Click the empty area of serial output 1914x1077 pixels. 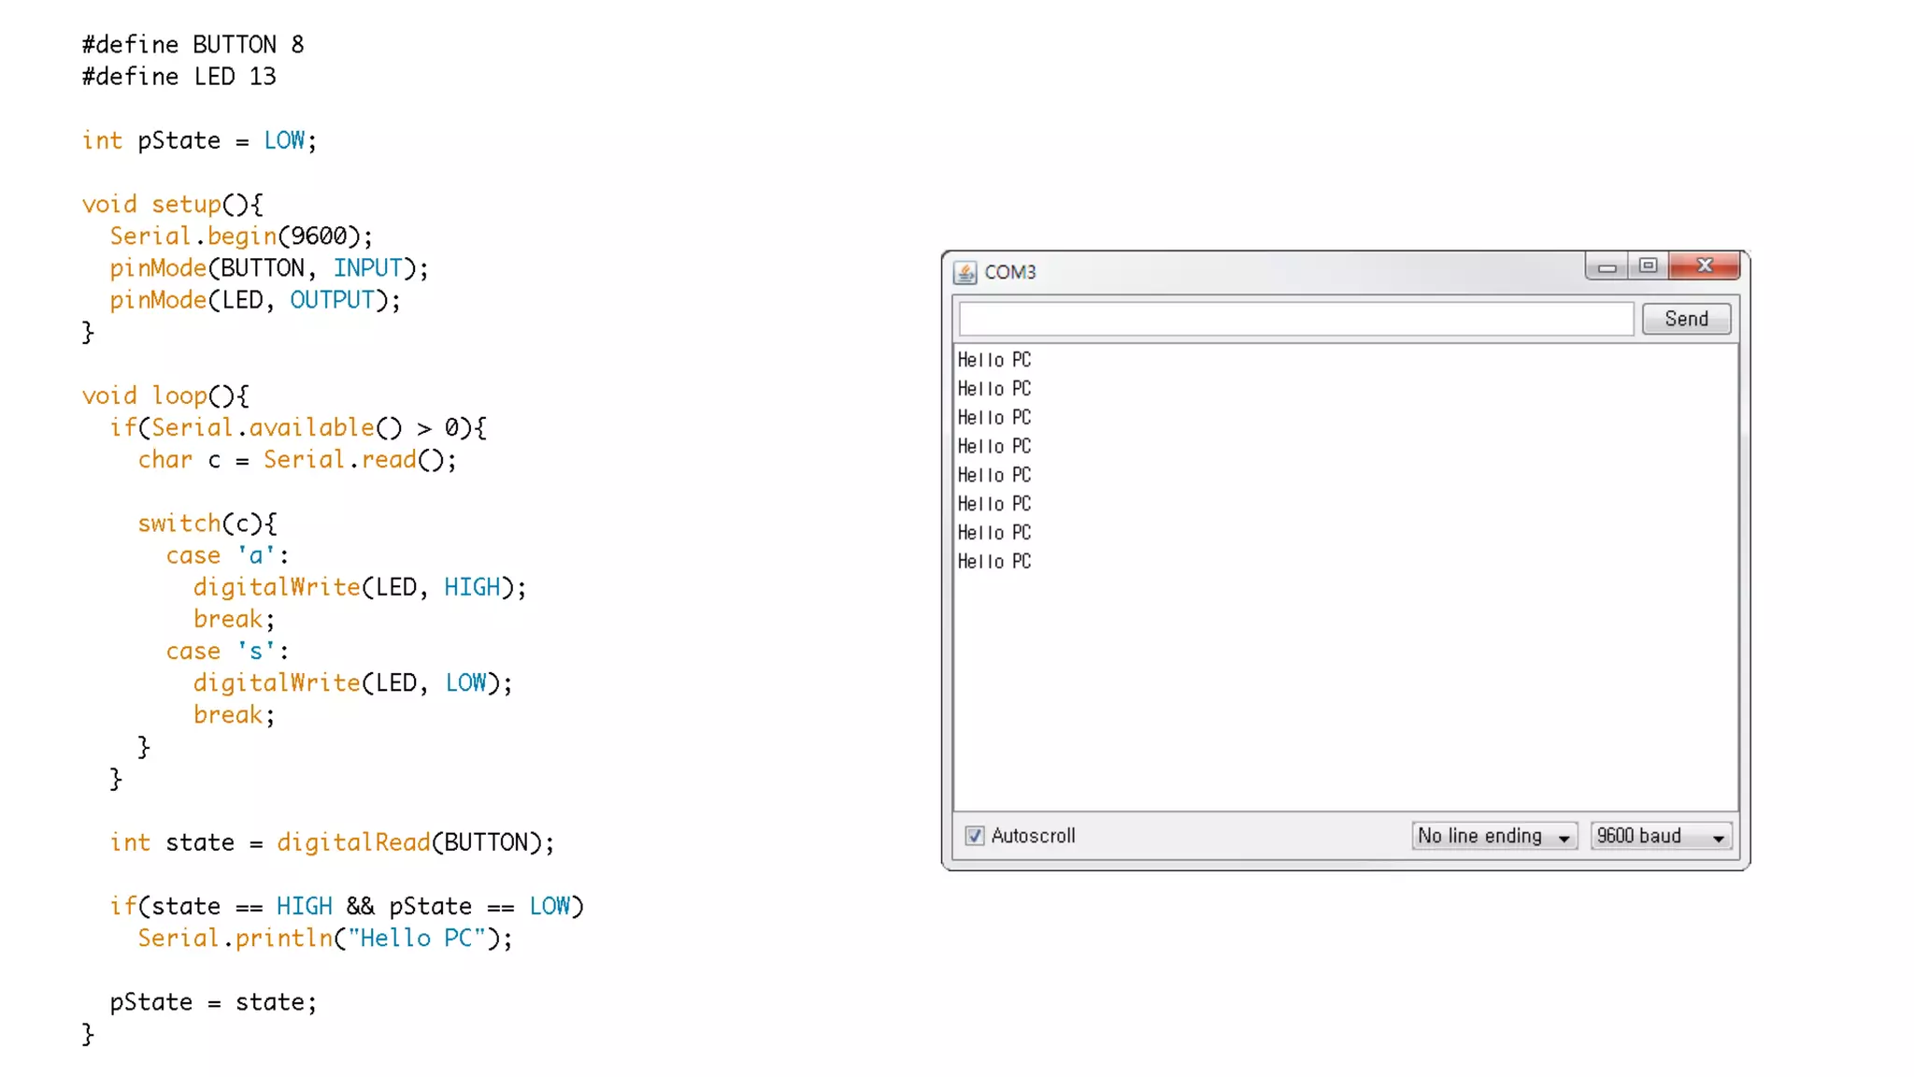[x=1346, y=692]
